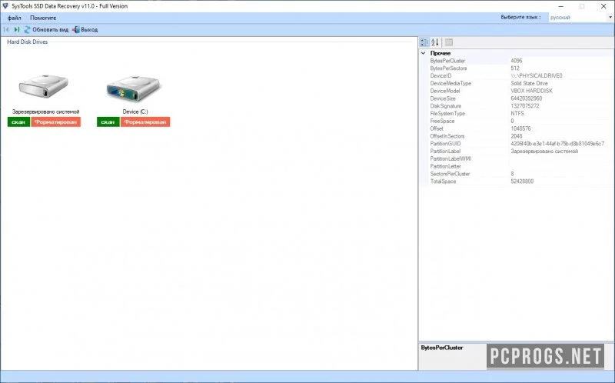
Task: Click the next step toolbar arrow
Action: click(x=16, y=29)
